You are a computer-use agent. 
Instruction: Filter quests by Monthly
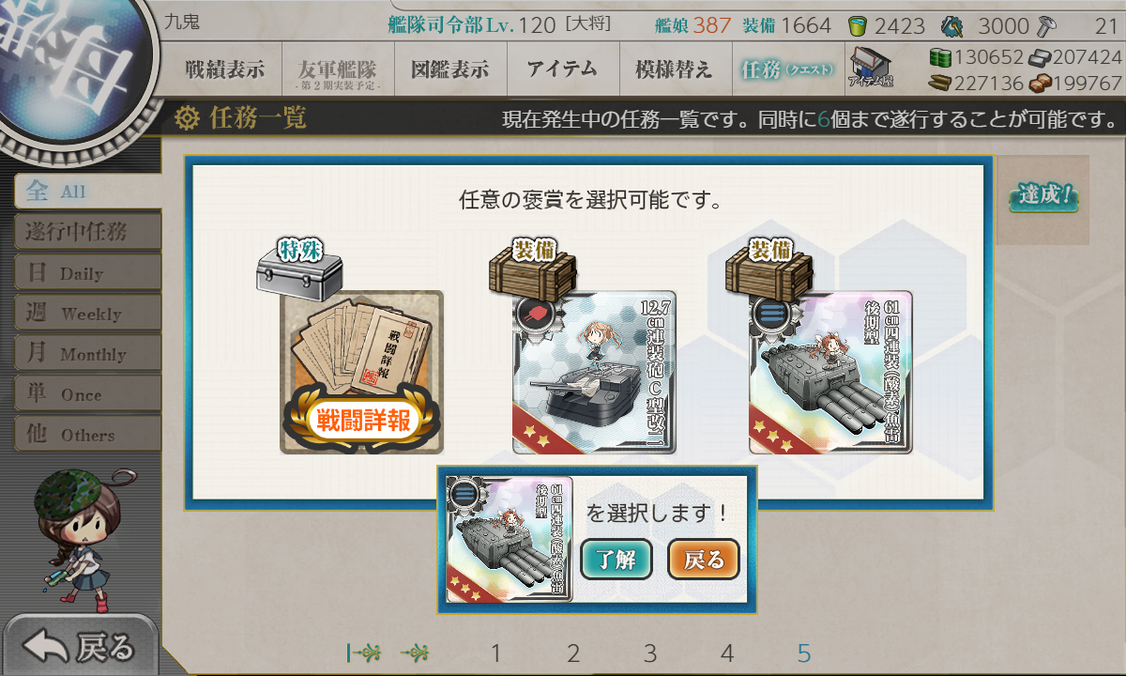pyautogui.click(x=88, y=354)
